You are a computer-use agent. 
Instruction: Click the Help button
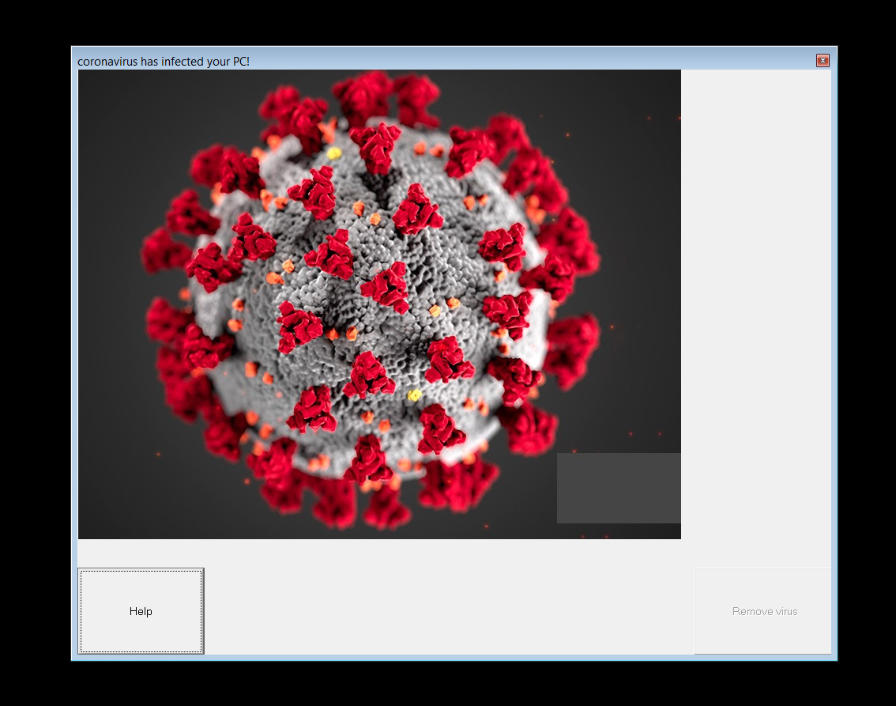click(141, 611)
